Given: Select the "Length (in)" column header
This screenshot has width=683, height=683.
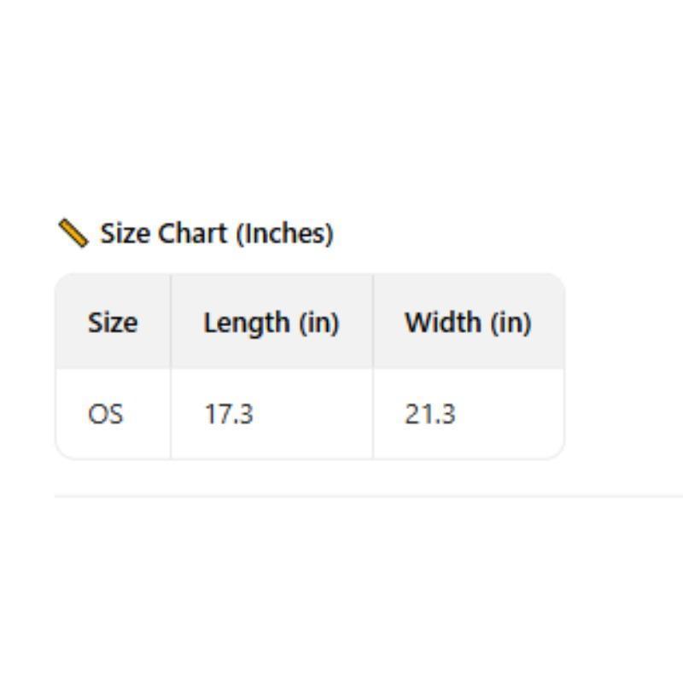Looking at the screenshot, I should [x=271, y=323].
